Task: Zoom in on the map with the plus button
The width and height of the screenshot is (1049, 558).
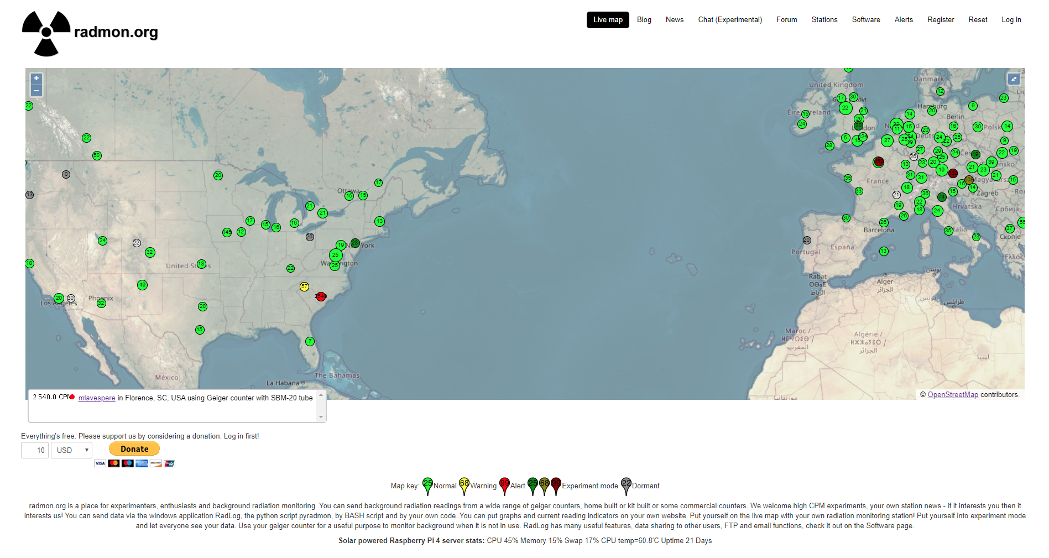Action: [36, 79]
